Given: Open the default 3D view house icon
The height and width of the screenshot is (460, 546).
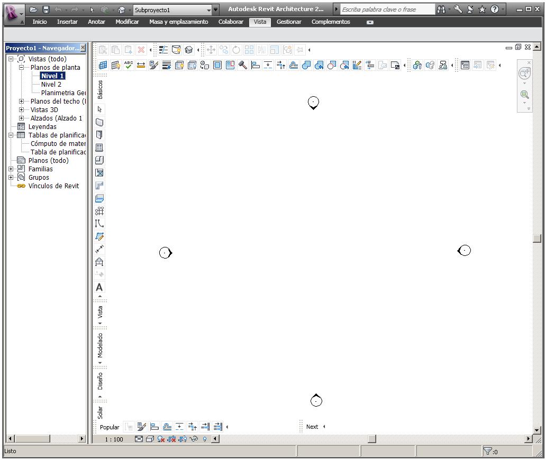Looking at the screenshot, I should tap(189, 50).
